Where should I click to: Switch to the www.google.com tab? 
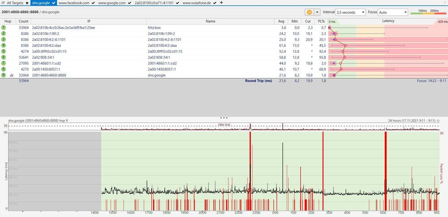112,3
